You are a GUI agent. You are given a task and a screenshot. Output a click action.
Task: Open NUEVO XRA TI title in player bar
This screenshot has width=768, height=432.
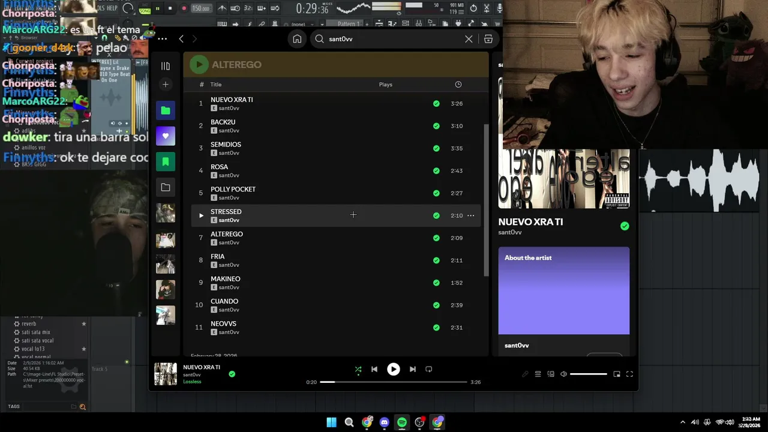click(202, 367)
